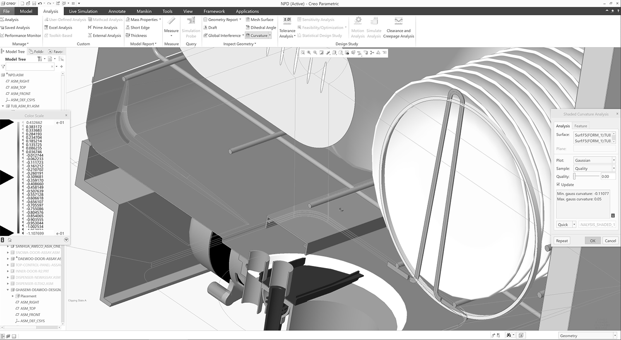The width and height of the screenshot is (621, 340).
Task: Expand the DAEWOO-DOOR-ASSAY tree node
Action: point(8,259)
